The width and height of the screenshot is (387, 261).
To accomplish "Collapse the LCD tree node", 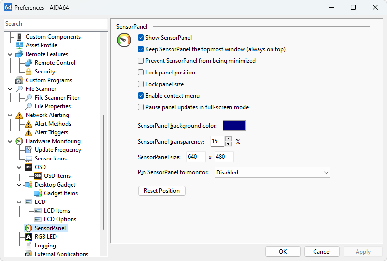I will [x=19, y=202].
